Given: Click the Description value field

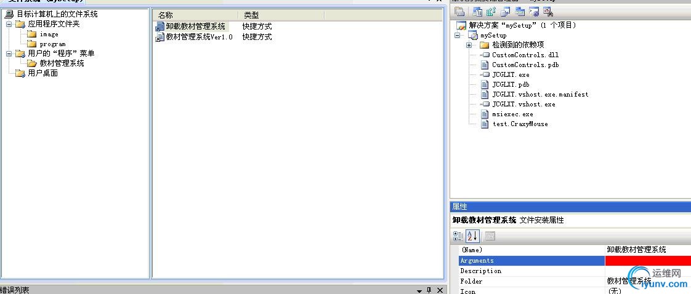Looking at the screenshot, I should (649, 271).
